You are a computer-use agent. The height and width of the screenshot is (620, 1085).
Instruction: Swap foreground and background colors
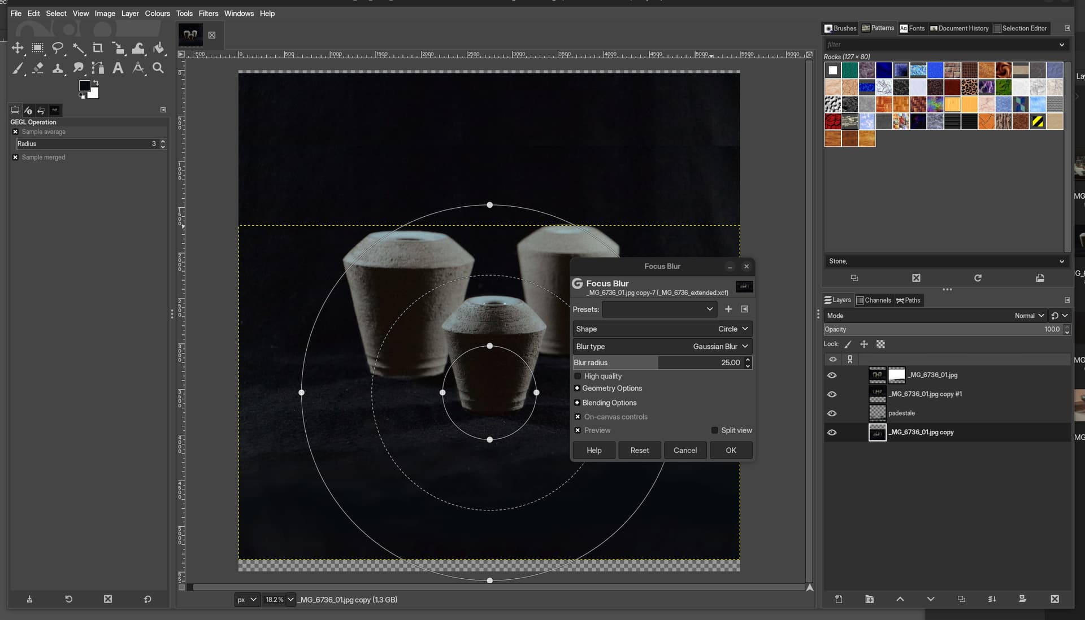[x=96, y=82]
